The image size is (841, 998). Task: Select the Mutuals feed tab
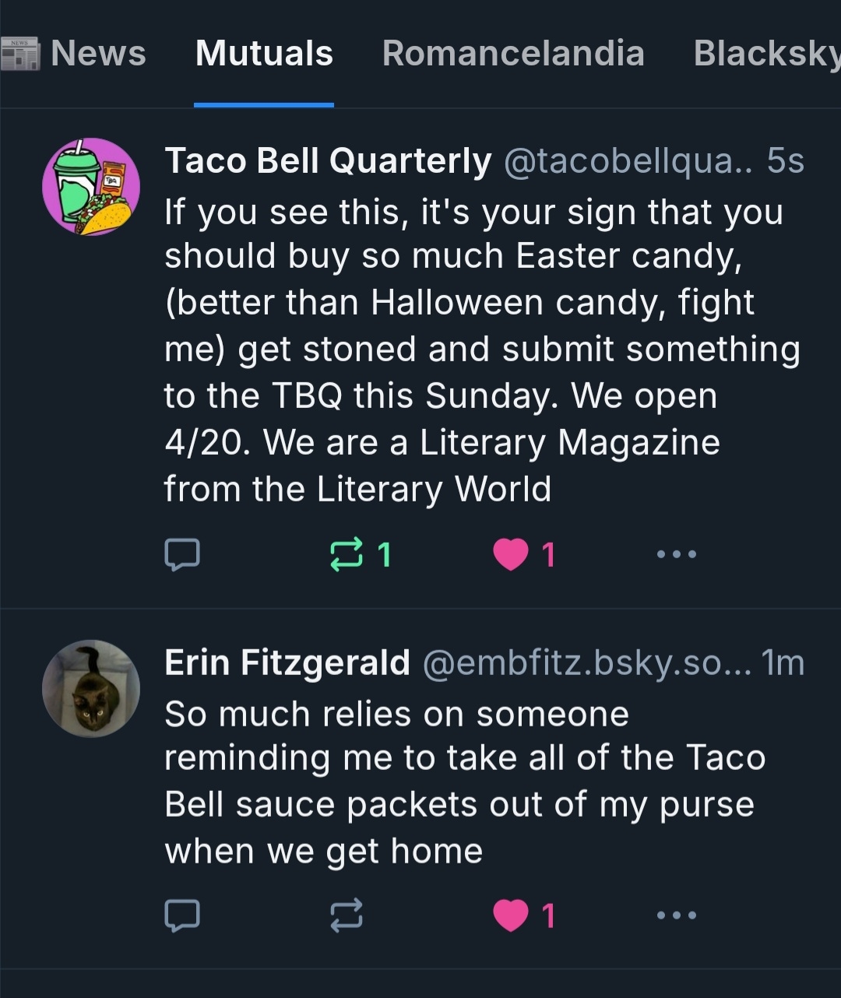point(264,54)
